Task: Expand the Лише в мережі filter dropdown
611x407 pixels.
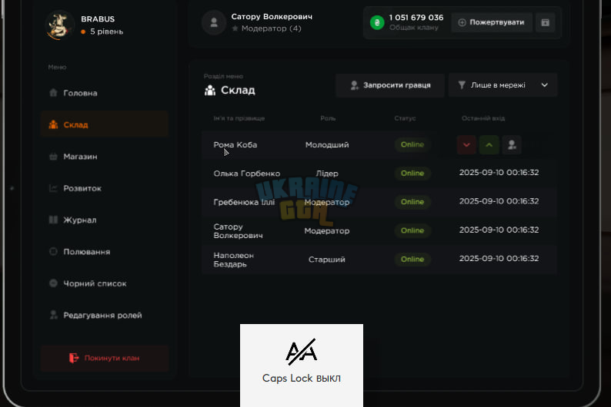Action: (x=503, y=85)
